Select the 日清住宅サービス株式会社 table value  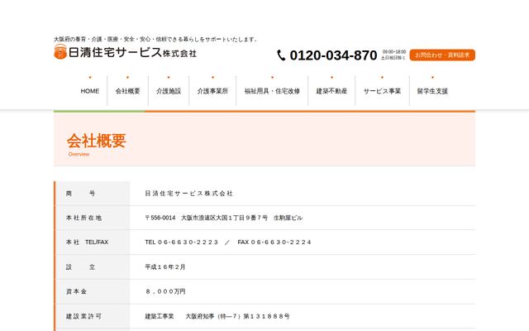click(189, 194)
